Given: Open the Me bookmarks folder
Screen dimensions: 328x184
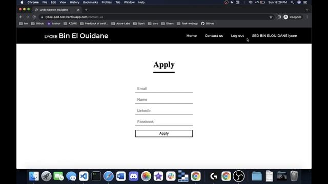Looking at the screenshot, I should point(24,24).
